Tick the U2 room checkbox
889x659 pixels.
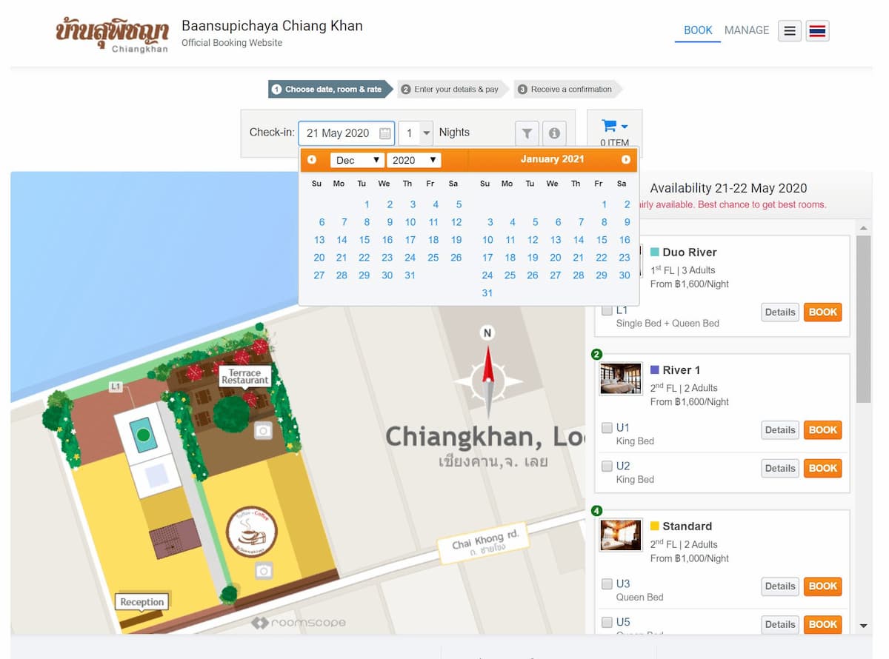tap(607, 466)
